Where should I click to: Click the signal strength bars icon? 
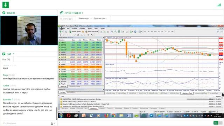(x=219, y=5)
